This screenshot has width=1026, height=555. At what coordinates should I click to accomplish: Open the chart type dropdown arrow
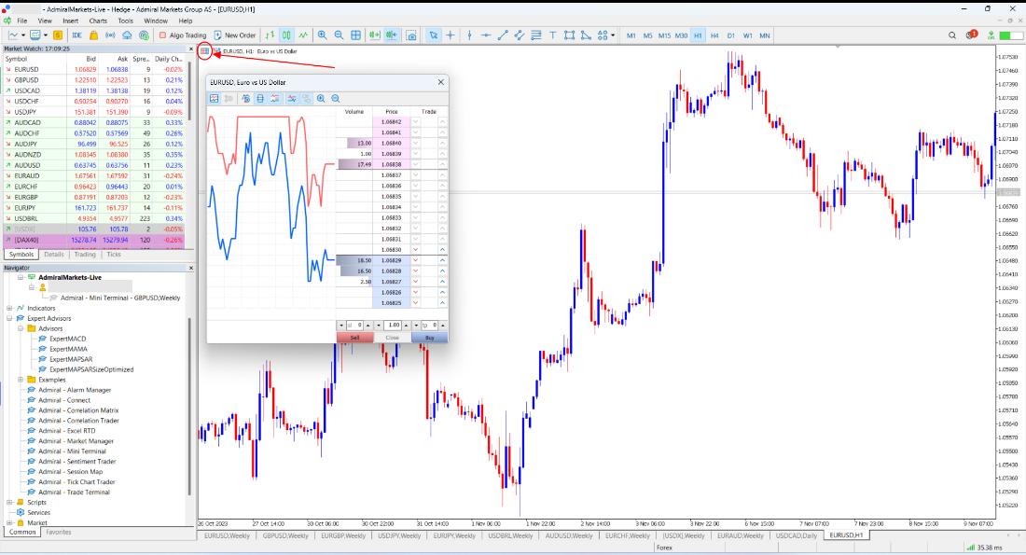23,35
